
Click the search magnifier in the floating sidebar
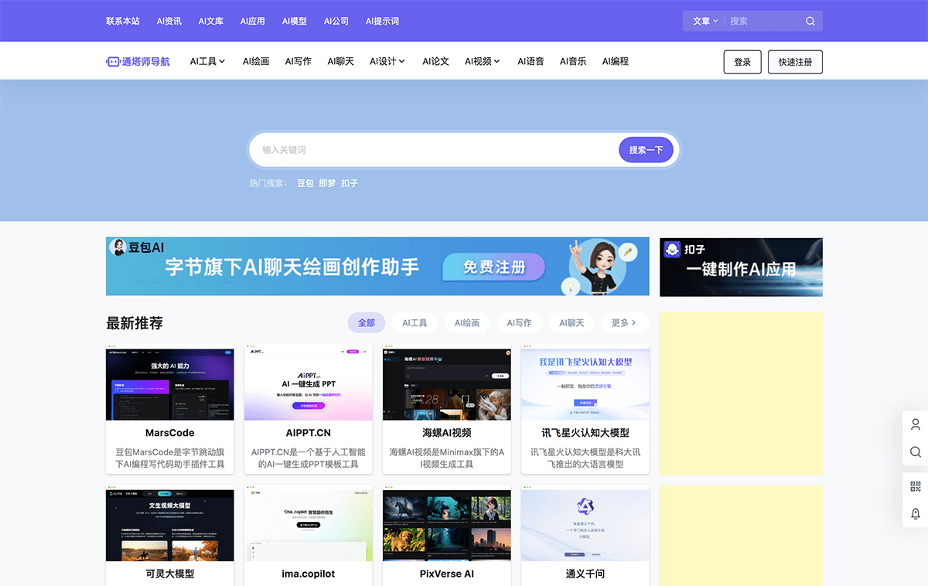(915, 452)
